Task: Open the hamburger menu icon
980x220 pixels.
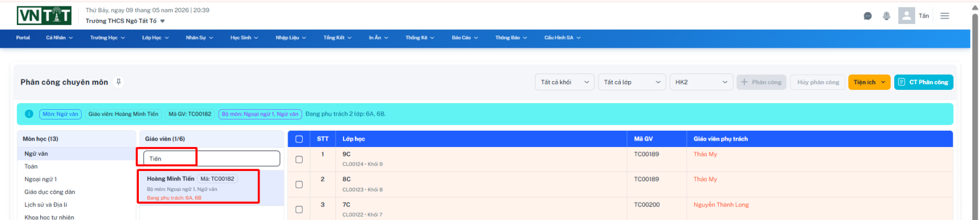Action: coord(944,16)
